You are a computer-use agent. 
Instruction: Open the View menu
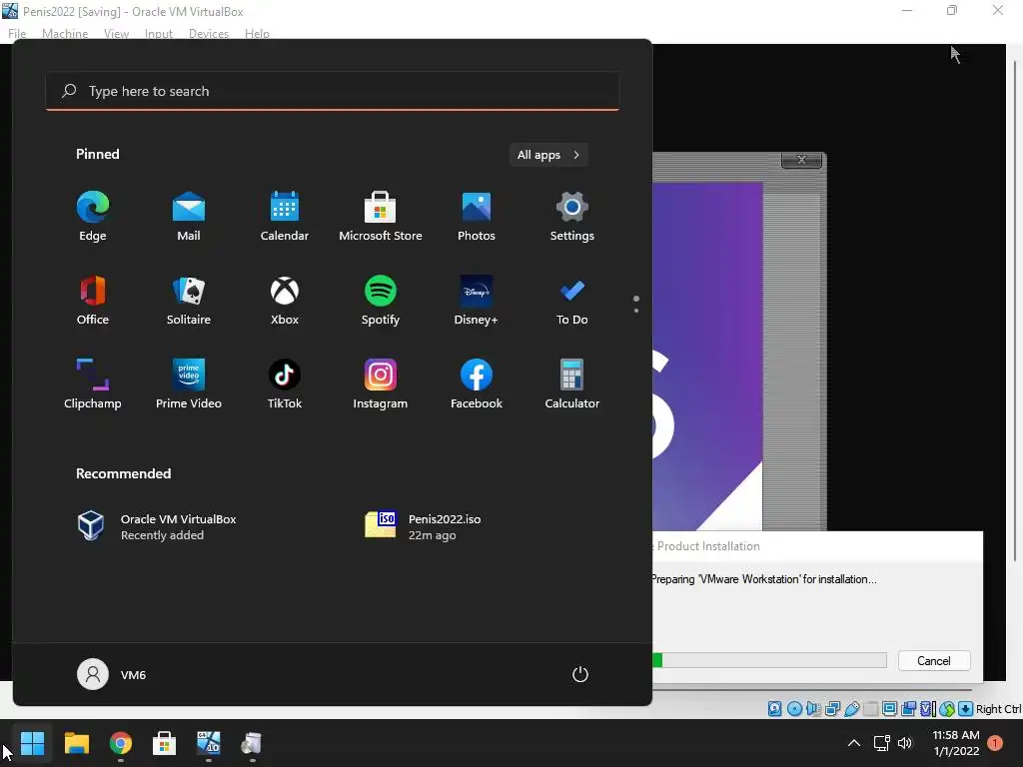[116, 33]
